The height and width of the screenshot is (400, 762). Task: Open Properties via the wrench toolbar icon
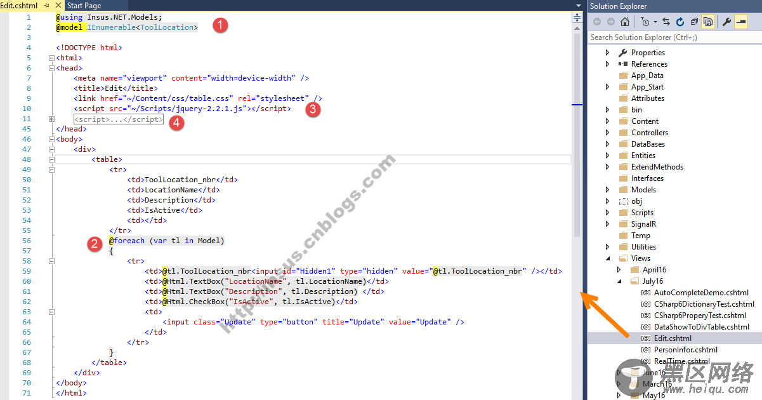coord(727,22)
